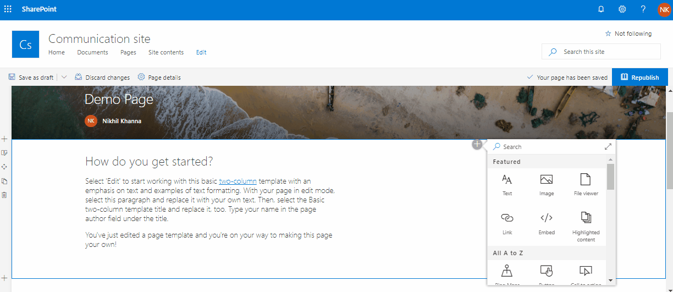Screen dimensions: 673x292
Task: Add a new section below with plus icon
Action: pos(4,278)
